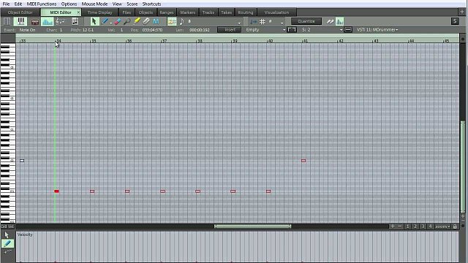Open the zoom dropdown
468x263 pixels.
coord(442,226)
